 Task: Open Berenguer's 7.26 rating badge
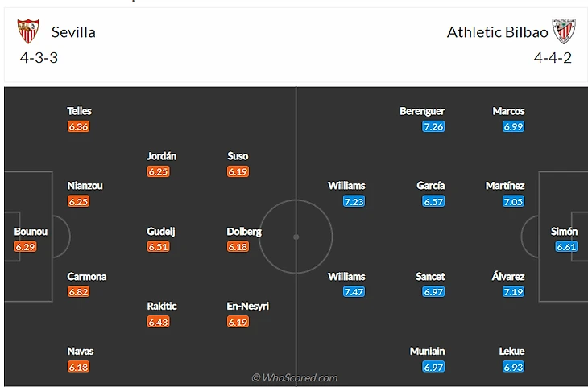[433, 126]
